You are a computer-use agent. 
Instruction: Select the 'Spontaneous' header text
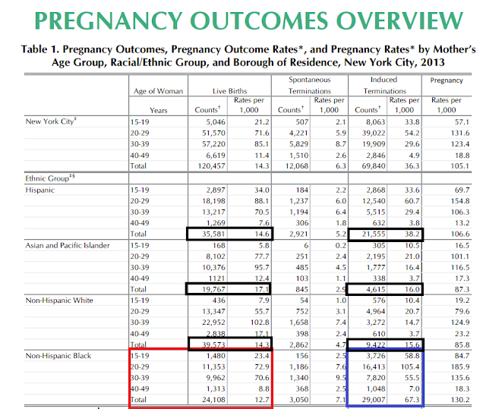(x=310, y=80)
